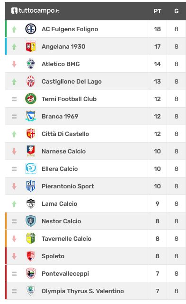Open Atletico BMG team link
Image resolution: width=186 pixels, height=304 pixels.
[61, 64]
